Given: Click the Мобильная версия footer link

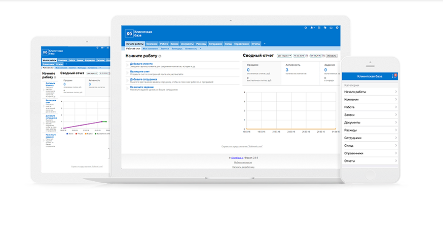Looking at the screenshot, I should click(243, 162).
